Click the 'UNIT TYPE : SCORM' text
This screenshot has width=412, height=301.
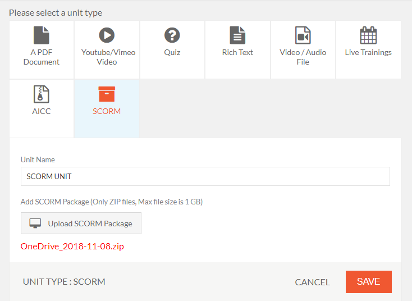(64, 281)
